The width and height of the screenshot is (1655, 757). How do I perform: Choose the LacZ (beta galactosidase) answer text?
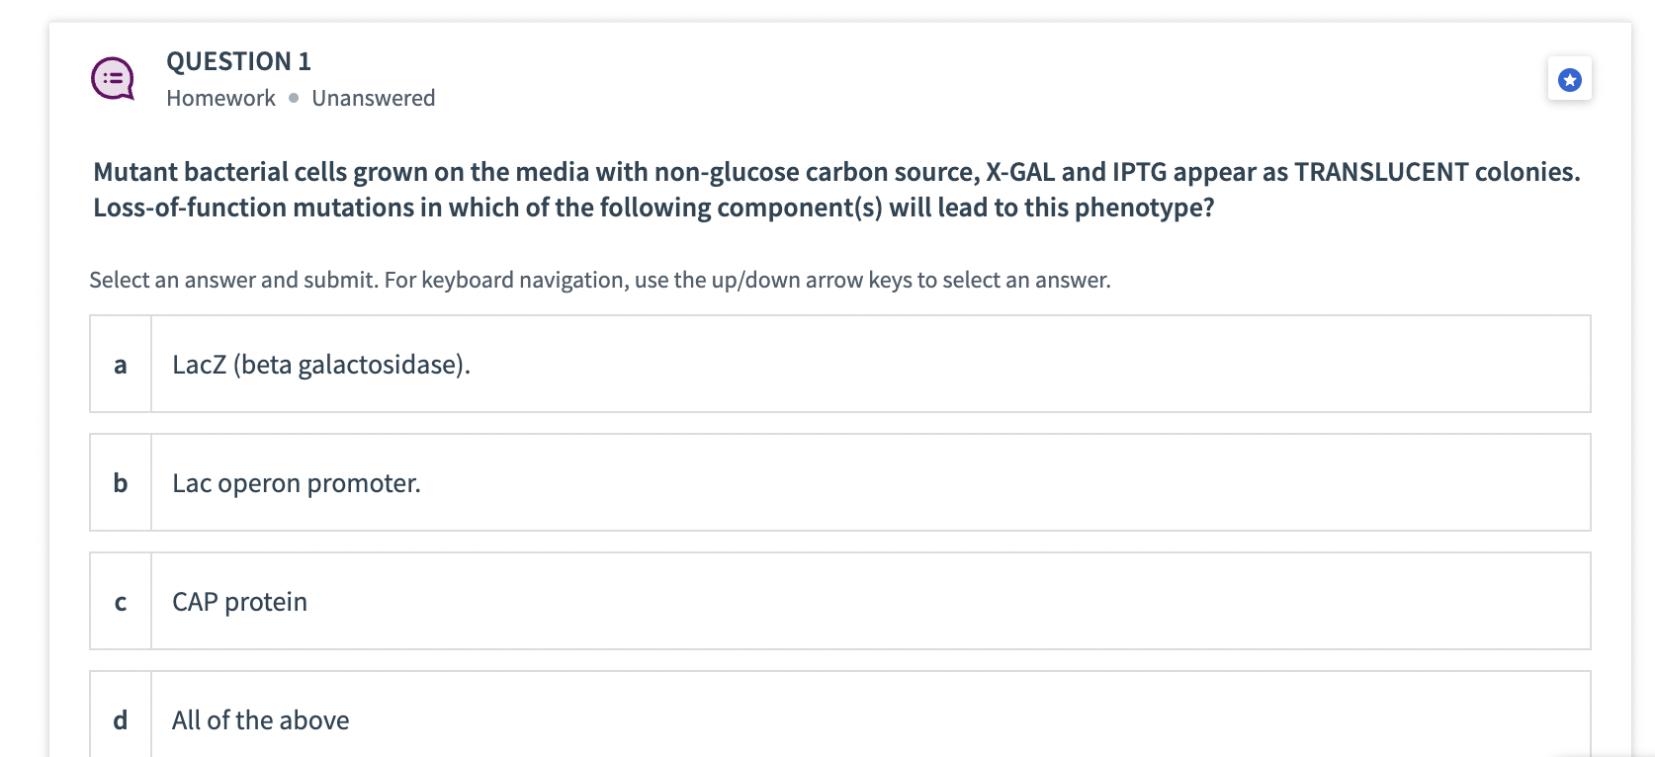(320, 365)
